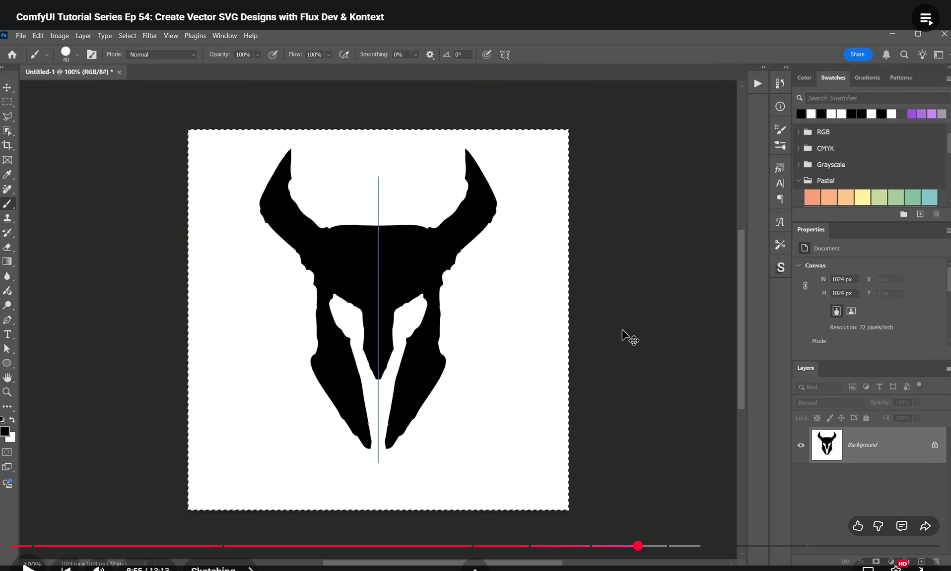The image size is (951, 571).
Task: Hide the Background layer
Action: tap(801, 445)
